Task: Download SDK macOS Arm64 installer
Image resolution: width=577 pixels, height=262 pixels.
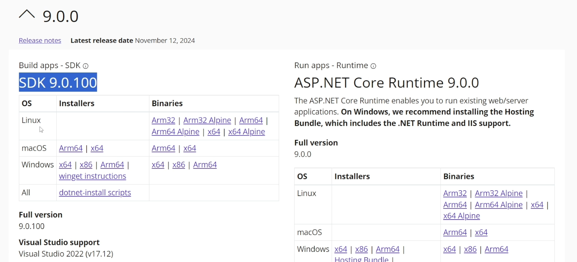Action: point(71,148)
